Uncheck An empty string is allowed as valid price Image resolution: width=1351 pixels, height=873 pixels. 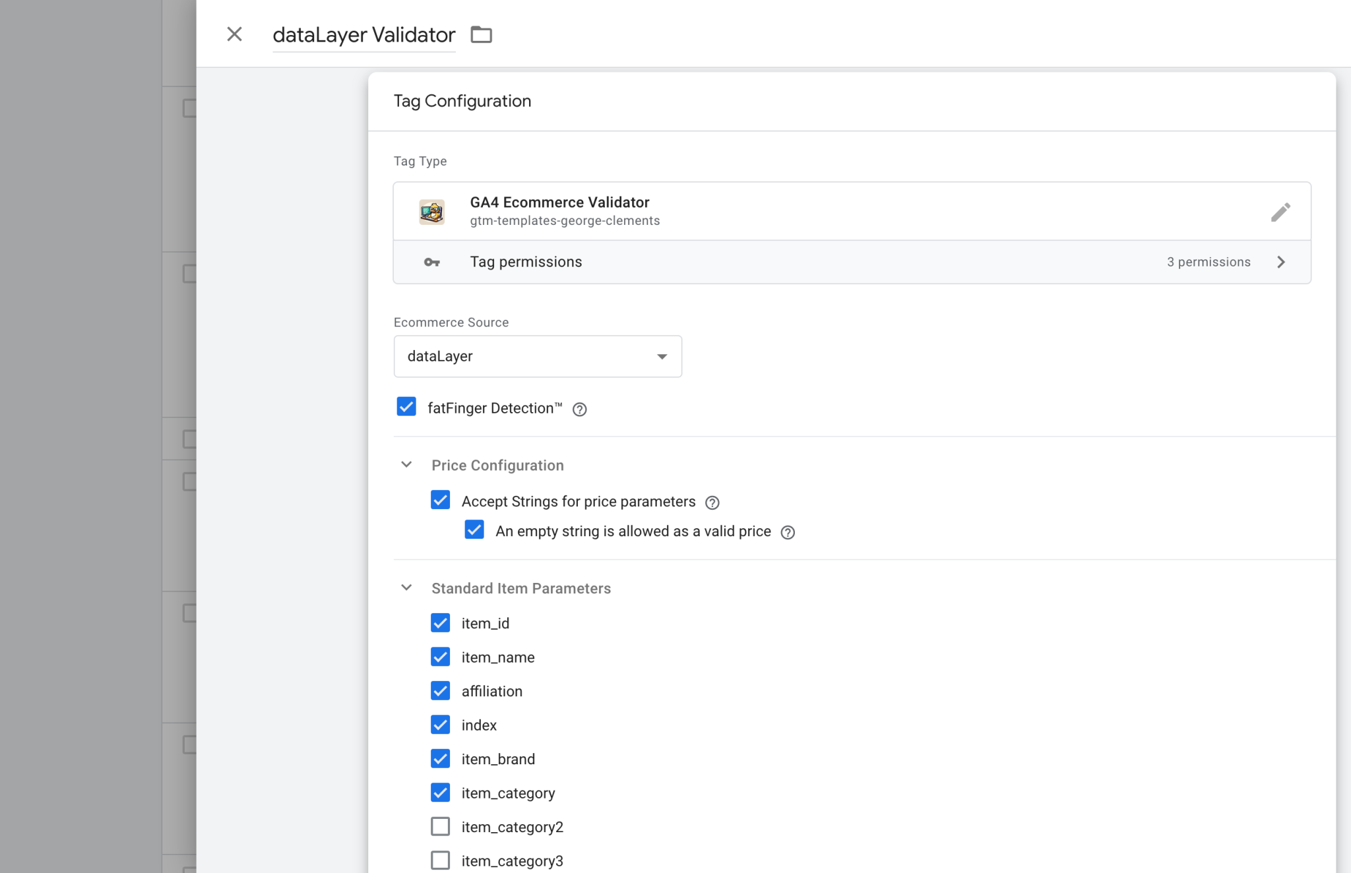[x=474, y=529]
